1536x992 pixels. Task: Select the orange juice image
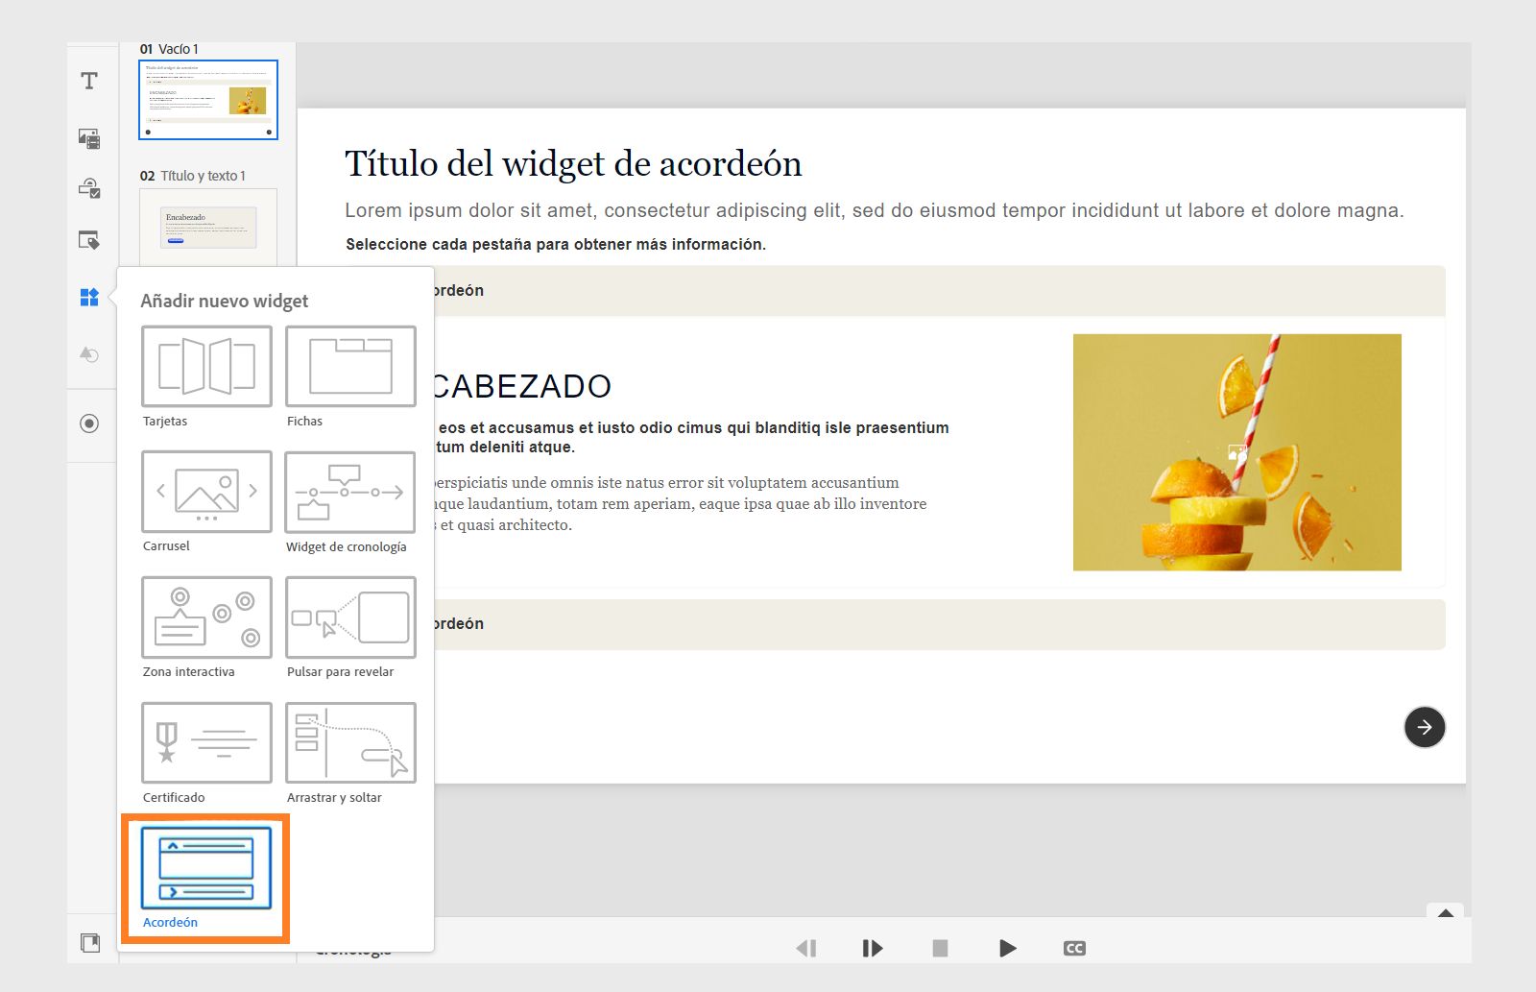1237,452
